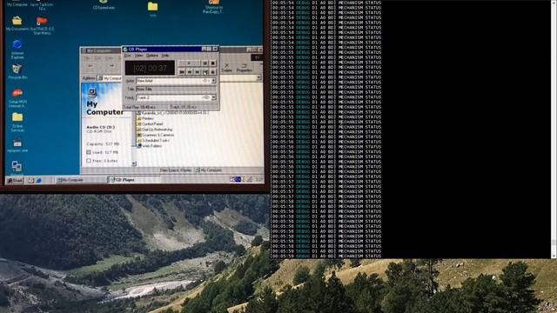Open the Help menu in CD Player
The image size is (557, 313).
click(165, 56)
